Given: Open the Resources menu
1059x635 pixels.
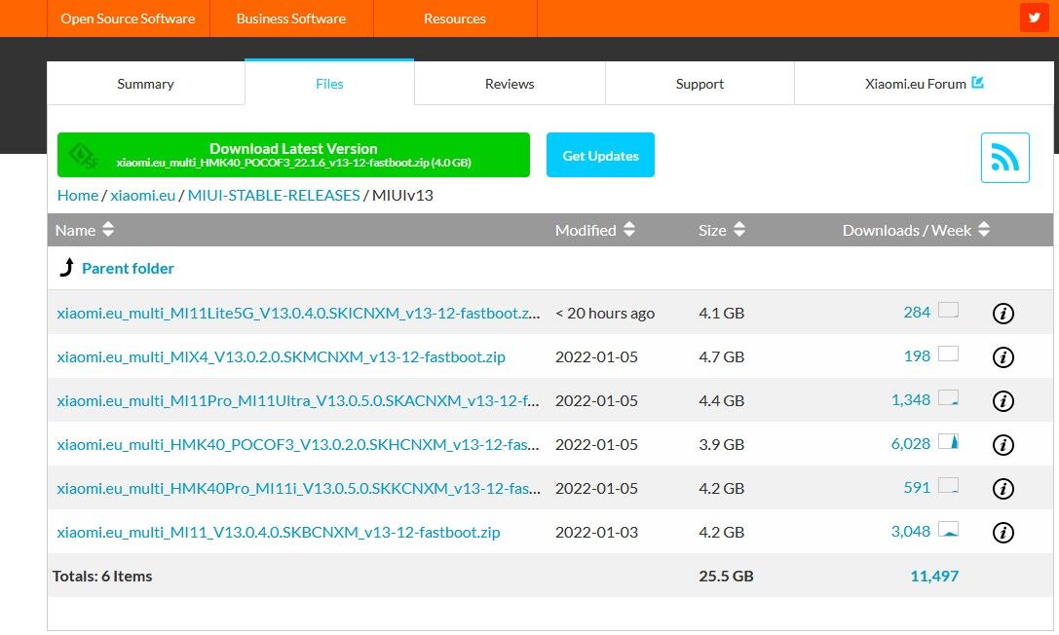Looking at the screenshot, I should tap(455, 19).
